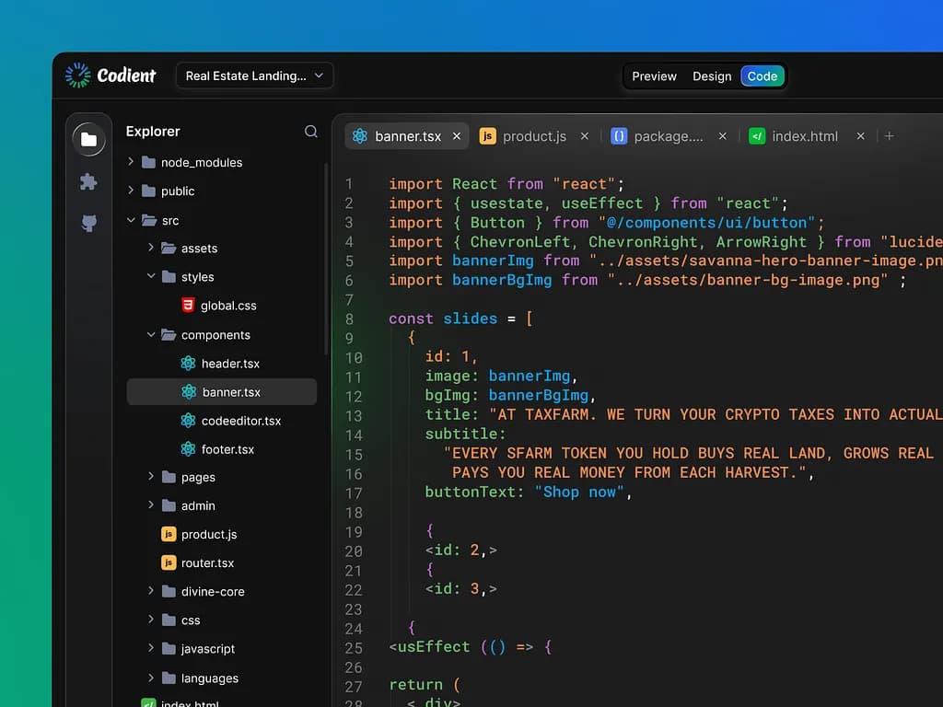943x707 pixels.
Task: Click the orange HTML icon on index.html tab
Action: [758, 135]
